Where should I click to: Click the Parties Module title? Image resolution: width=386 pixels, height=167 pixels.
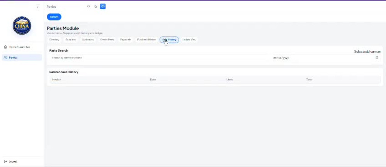point(63,28)
